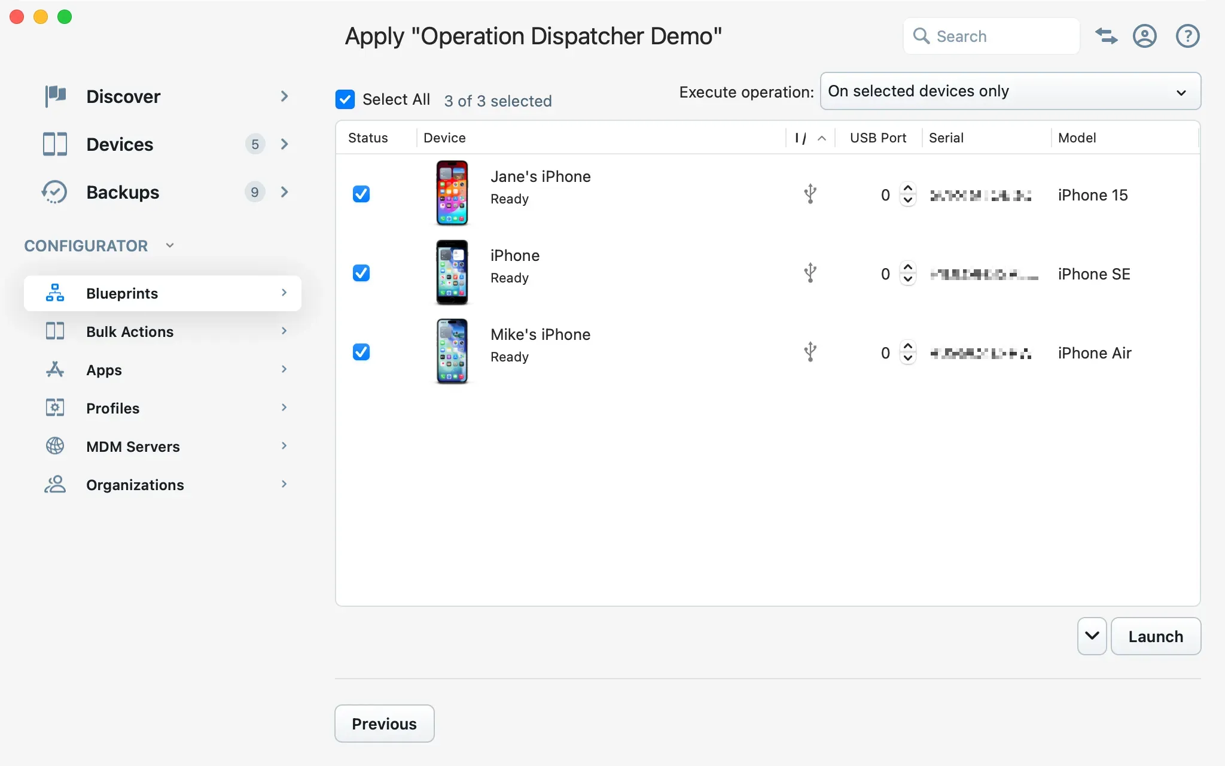
Task: Open the Backups list via its chevron
Action: 284,192
